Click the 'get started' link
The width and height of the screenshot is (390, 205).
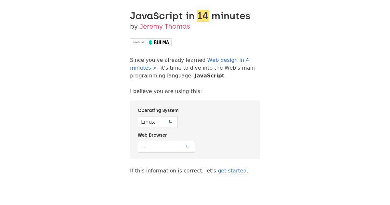pyautogui.click(x=232, y=171)
